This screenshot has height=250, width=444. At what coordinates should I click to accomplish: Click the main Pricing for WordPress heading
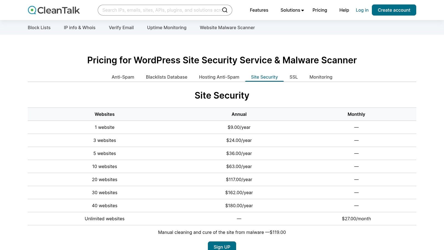tap(222, 60)
